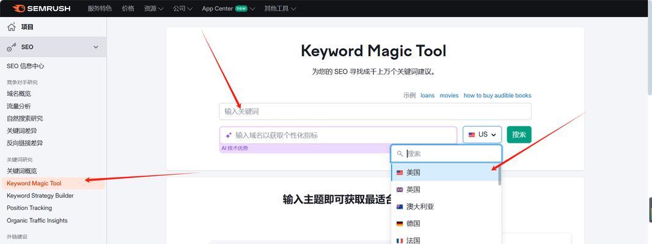The width and height of the screenshot is (652, 244).
Task: Click the 为您的 SEO 寻找成千上万个关键词建议 subtitle
Action: pos(373,72)
